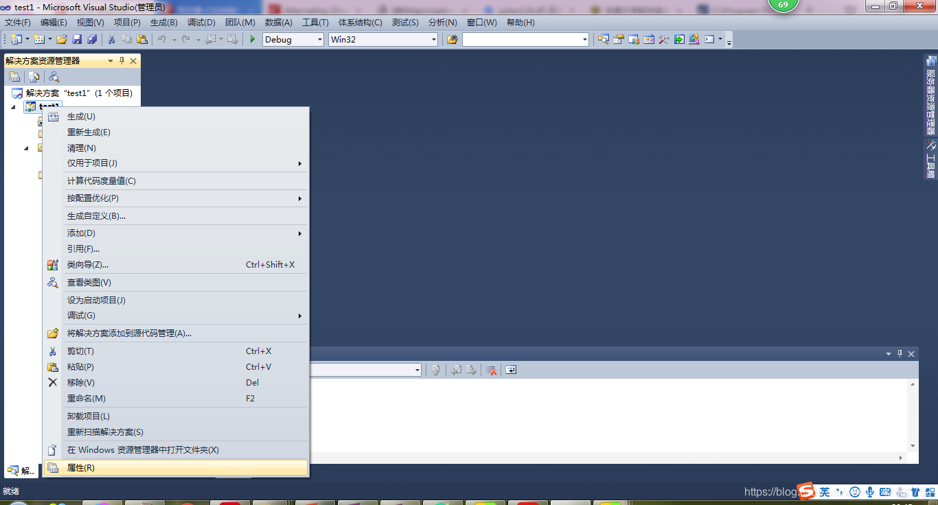Click the Output panel vertical scrollbar down arrow
Image resolution: width=938 pixels, height=505 pixels.
click(x=913, y=446)
